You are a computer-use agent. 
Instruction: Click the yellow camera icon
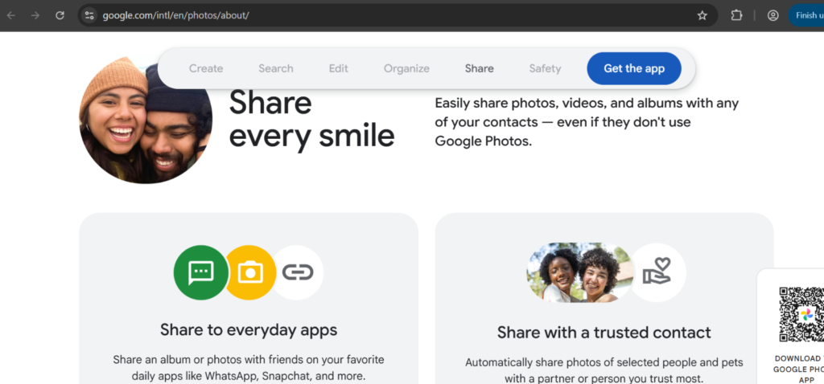[250, 272]
